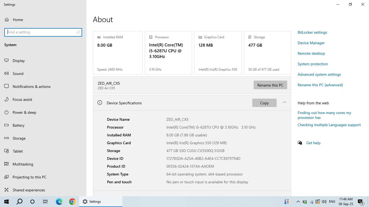Open System protection link

pyautogui.click(x=313, y=64)
